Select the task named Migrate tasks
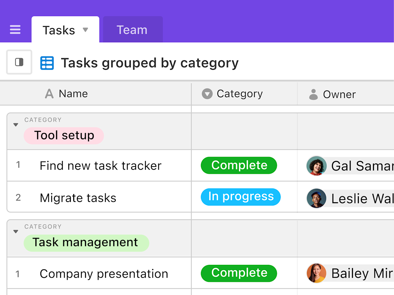The height and width of the screenshot is (295, 394). click(x=78, y=198)
